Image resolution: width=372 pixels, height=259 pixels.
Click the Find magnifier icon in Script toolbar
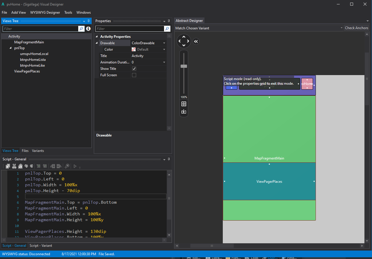[67, 166]
